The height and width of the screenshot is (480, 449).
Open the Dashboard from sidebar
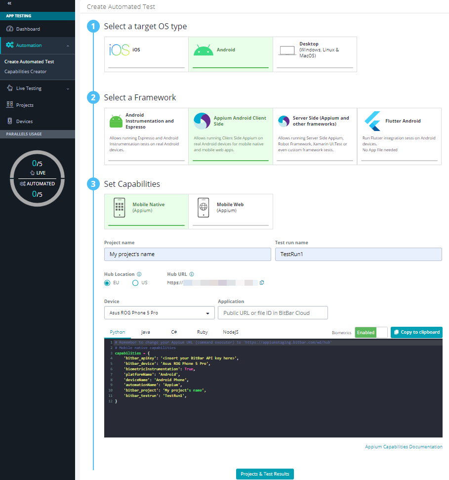28,29
